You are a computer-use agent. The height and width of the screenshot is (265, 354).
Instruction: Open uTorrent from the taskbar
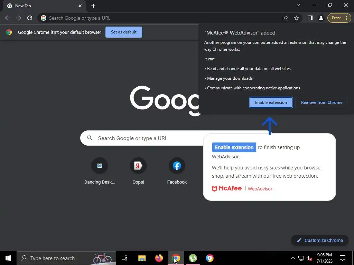pos(193,258)
